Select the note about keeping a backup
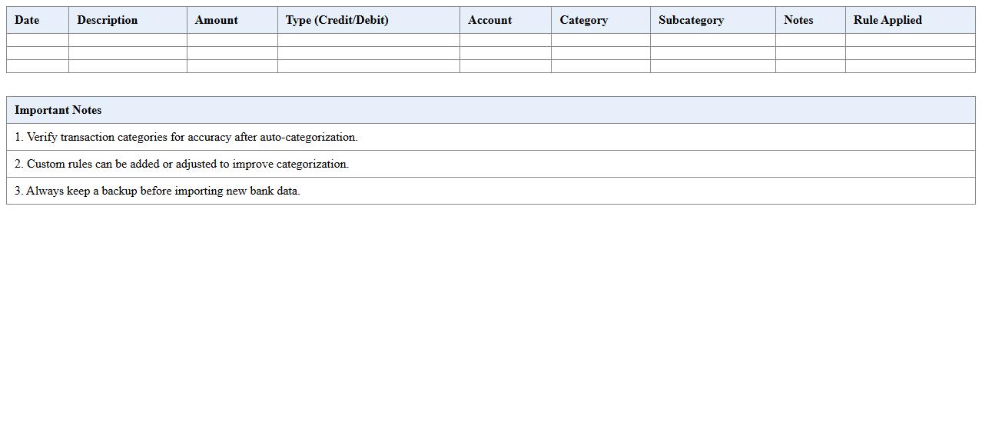The image size is (982, 423). pos(491,191)
